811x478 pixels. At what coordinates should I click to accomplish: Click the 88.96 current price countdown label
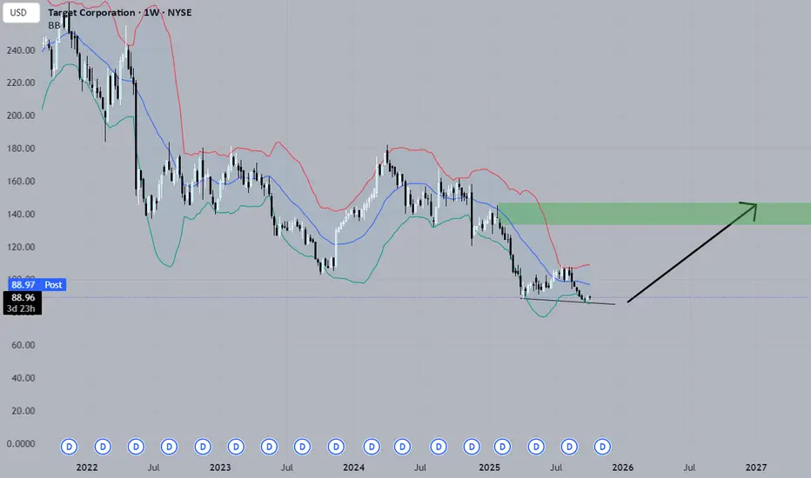pyautogui.click(x=23, y=302)
